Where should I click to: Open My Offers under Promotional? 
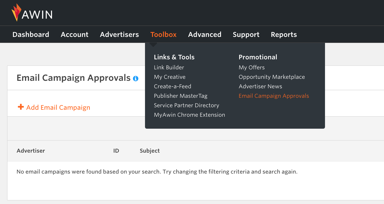(251, 67)
